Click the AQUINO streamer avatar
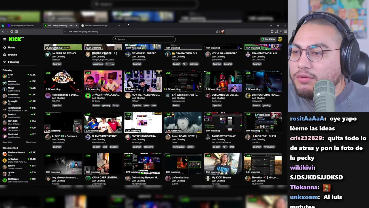This screenshot has width=369, height=208. coord(48,96)
